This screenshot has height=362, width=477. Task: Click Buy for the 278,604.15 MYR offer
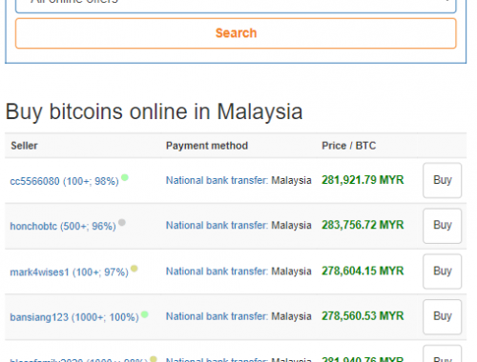point(442,271)
